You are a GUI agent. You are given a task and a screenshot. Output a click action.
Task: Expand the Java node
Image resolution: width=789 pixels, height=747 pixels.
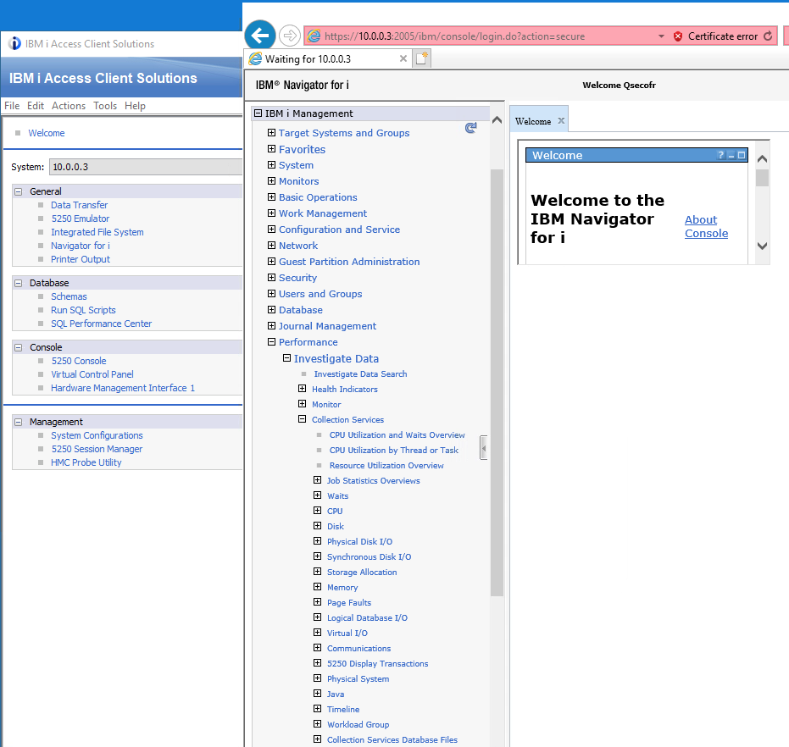coord(318,693)
